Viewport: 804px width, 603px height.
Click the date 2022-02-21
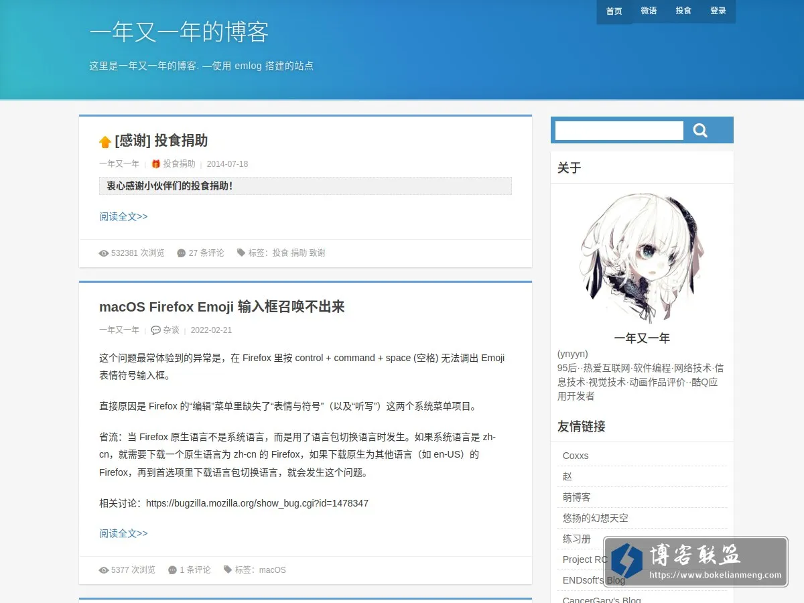pyautogui.click(x=211, y=330)
